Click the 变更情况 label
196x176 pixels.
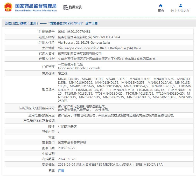pos(48,165)
